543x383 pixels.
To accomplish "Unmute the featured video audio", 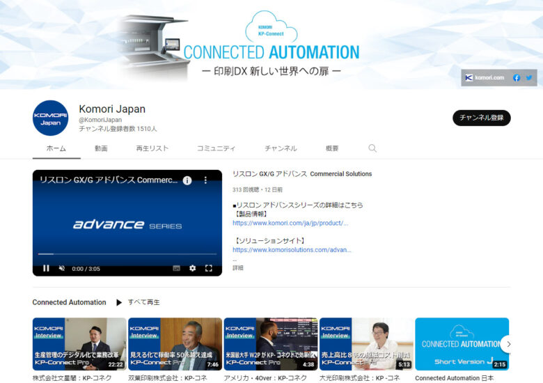I will pyautogui.click(x=62, y=268).
